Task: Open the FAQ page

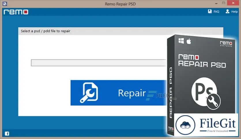Action: click(214, 11)
